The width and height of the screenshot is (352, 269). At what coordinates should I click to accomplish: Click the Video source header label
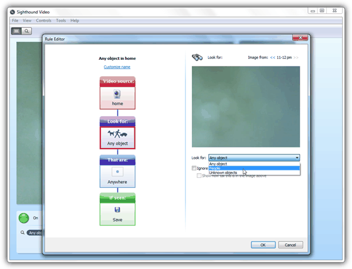[x=118, y=82]
